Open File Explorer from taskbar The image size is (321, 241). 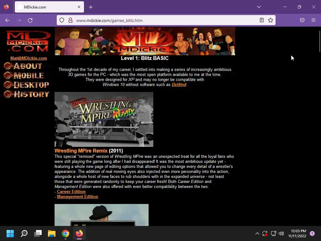point(52,233)
